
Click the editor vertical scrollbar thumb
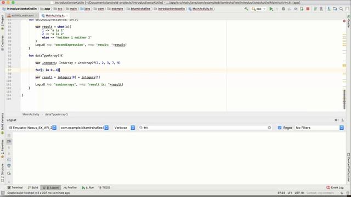pyautogui.click(x=344, y=100)
